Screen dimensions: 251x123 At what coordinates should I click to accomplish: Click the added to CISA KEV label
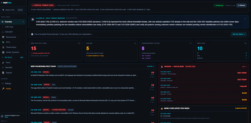(x=241, y=108)
